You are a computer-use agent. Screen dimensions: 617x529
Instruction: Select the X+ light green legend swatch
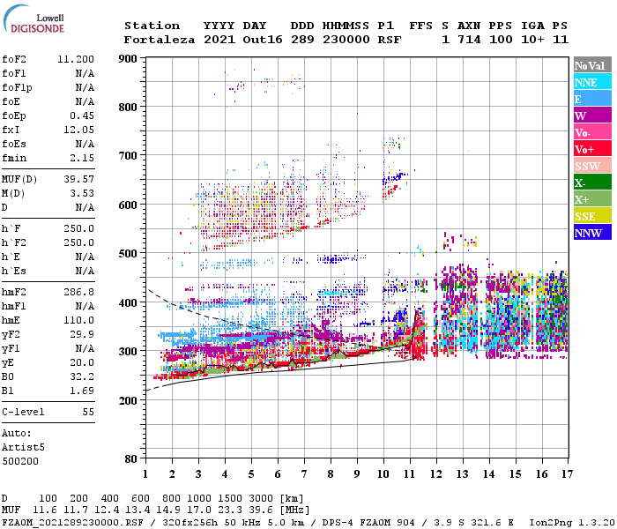[x=592, y=198]
